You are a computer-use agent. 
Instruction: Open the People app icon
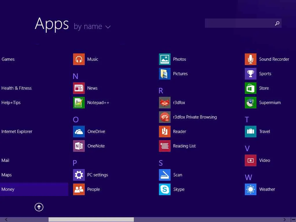pos(79,189)
